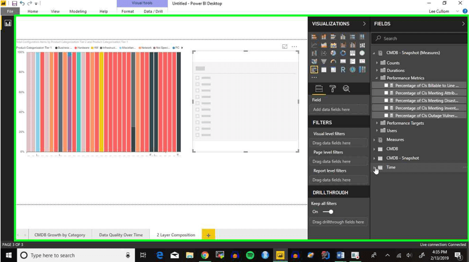This screenshot has height=262, width=470.
Task: Click Drag drillthrough fields here well
Action: [x=339, y=222]
